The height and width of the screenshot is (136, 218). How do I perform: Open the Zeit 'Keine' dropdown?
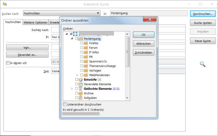[55, 71]
